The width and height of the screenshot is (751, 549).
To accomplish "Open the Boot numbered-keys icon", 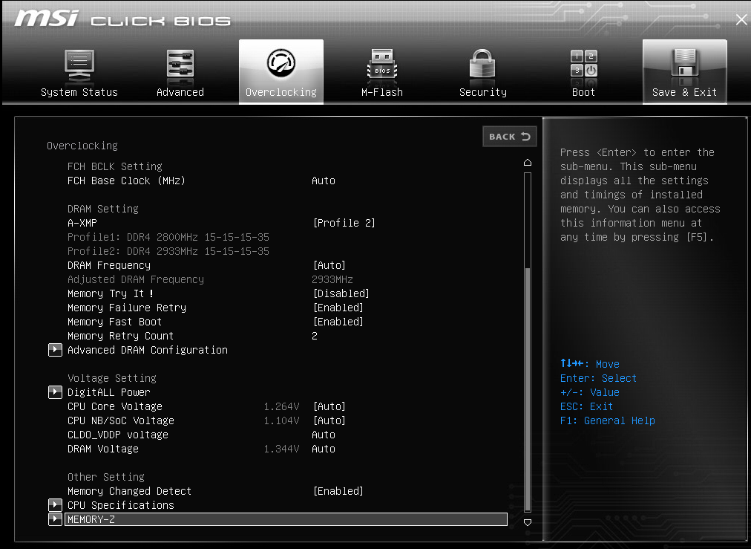I will point(583,63).
